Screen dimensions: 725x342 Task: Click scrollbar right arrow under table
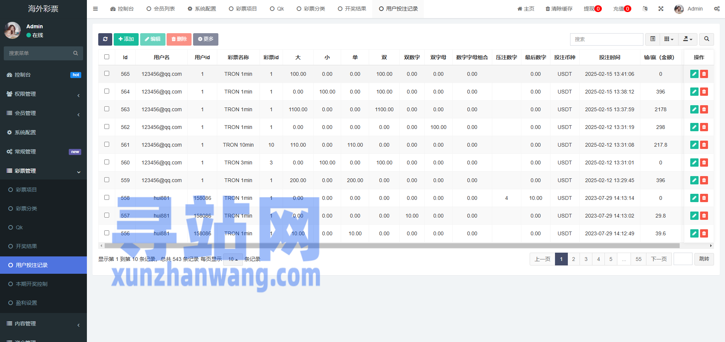click(711, 245)
